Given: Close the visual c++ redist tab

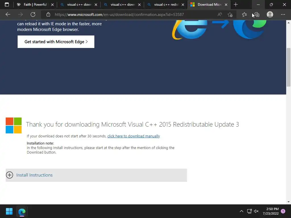Looking at the screenshot, I should (183, 5).
